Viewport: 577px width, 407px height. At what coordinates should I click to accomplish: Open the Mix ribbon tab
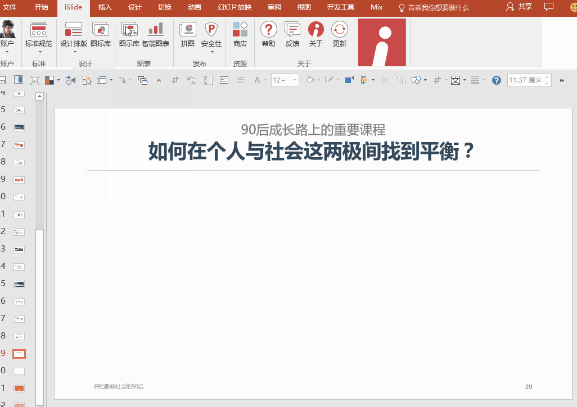click(376, 7)
